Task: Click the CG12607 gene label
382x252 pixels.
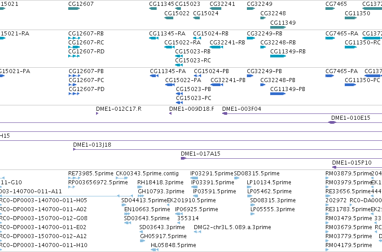Action: click(81, 4)
